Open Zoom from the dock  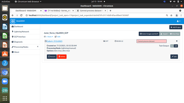[x=5, y=81]
